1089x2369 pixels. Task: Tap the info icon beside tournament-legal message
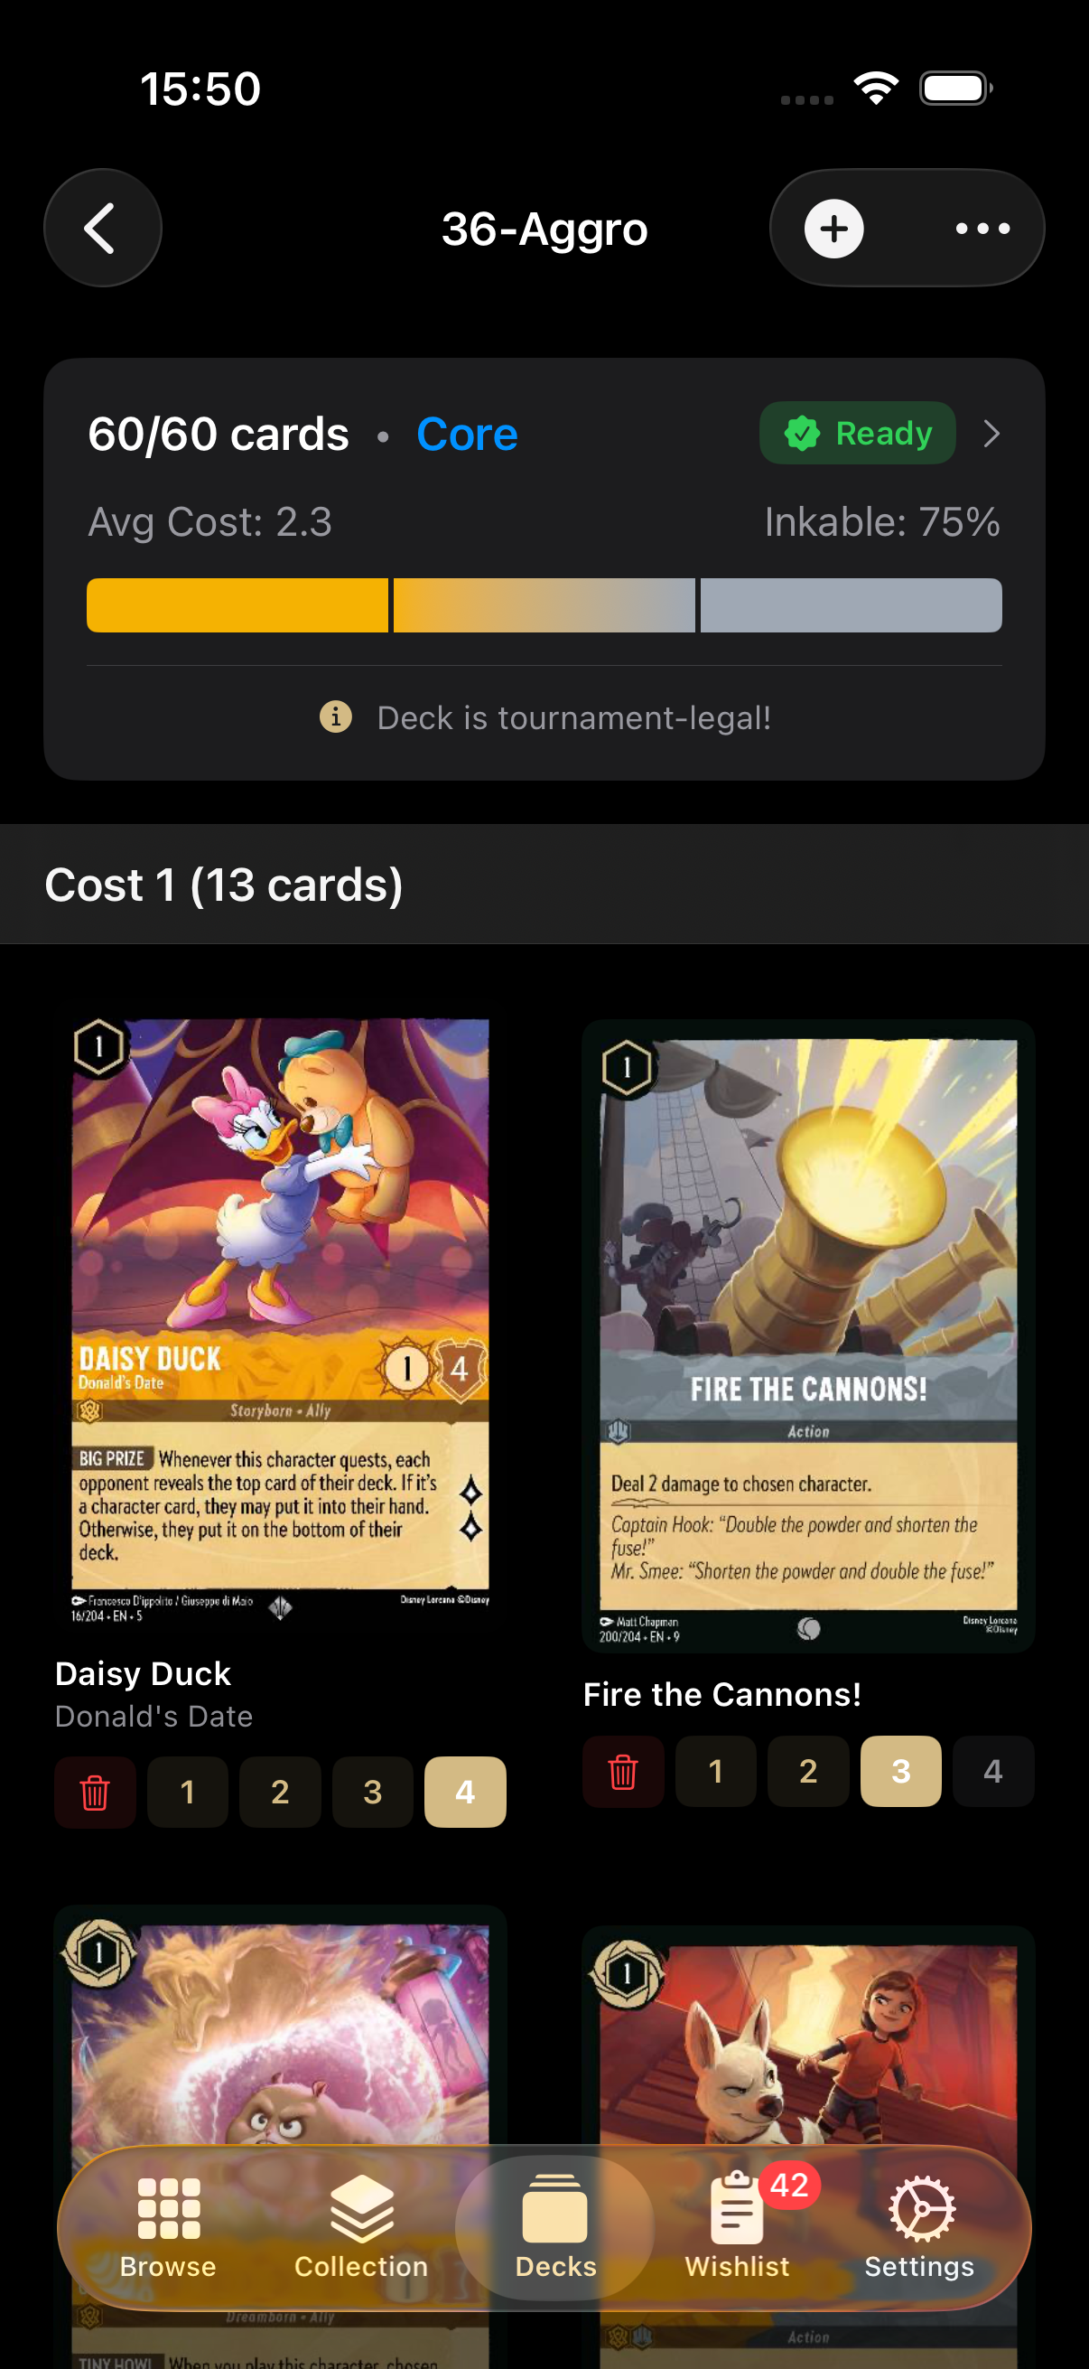point(335,716)
